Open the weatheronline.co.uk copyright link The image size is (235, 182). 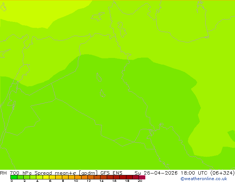(x=204, y=179)
